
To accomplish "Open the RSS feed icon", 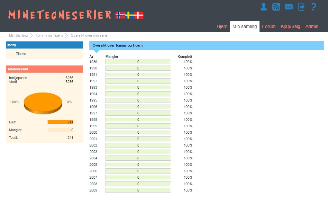I will 276,7.
